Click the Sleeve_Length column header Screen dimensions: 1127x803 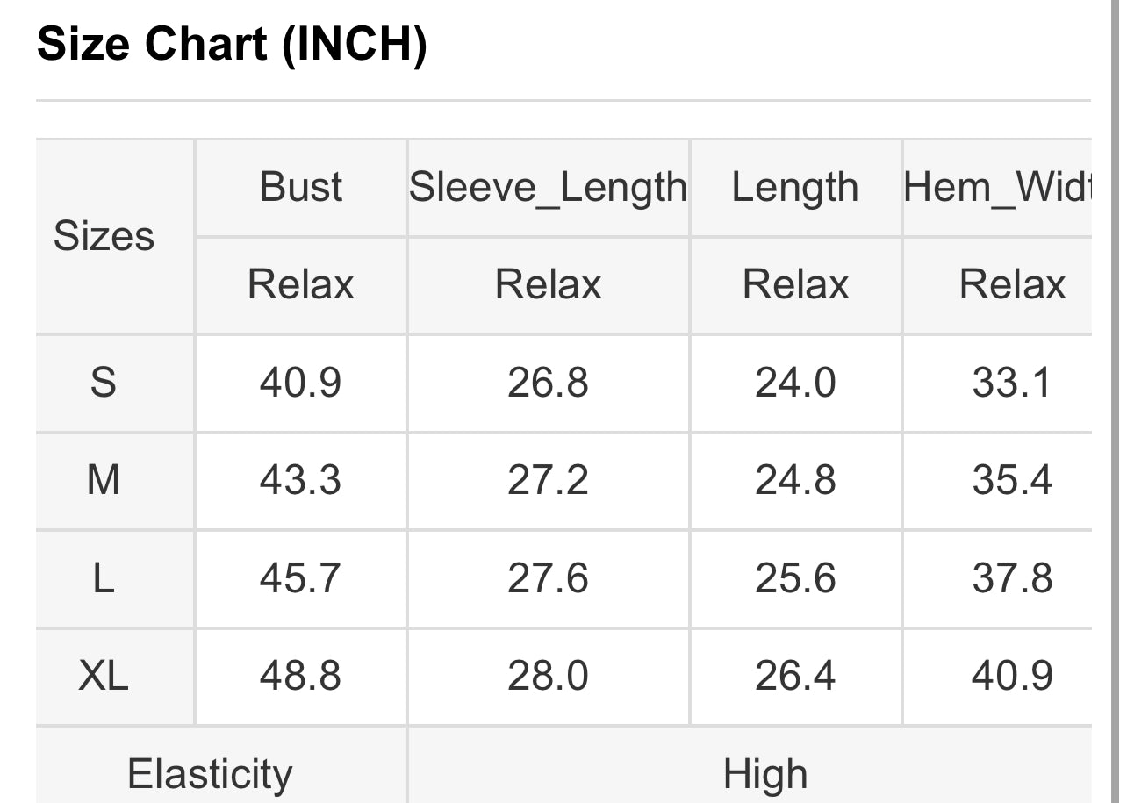click(x=548, y=188)
